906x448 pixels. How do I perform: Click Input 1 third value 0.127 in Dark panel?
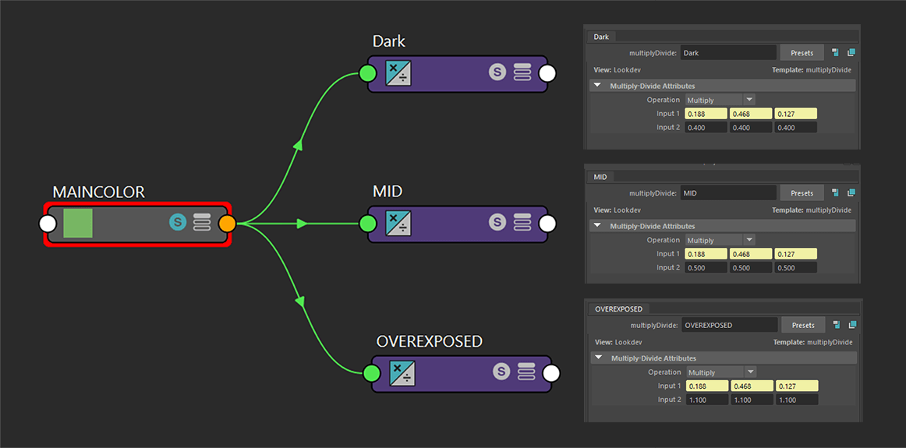click(795, 114)
